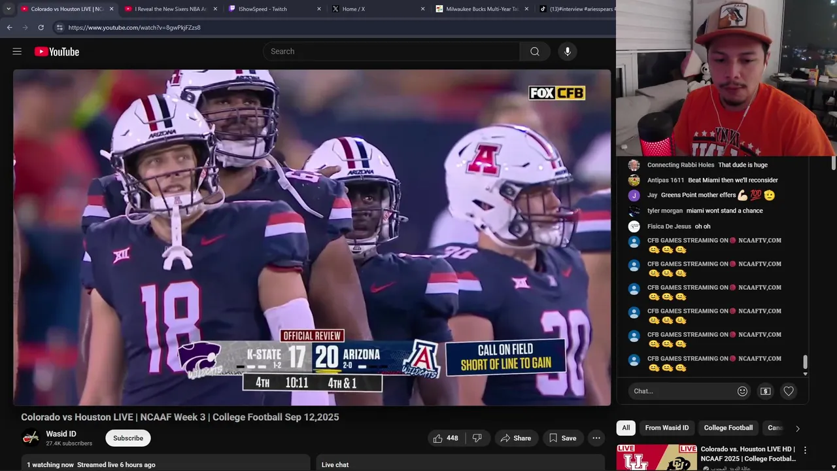Open the Colorado vs. Houston LIVE HD title link

click(748, 453)
